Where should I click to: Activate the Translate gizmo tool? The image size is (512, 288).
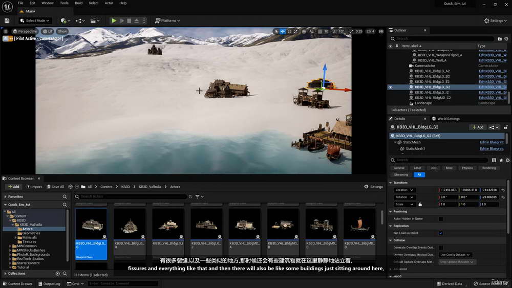[x=283, y=31]
